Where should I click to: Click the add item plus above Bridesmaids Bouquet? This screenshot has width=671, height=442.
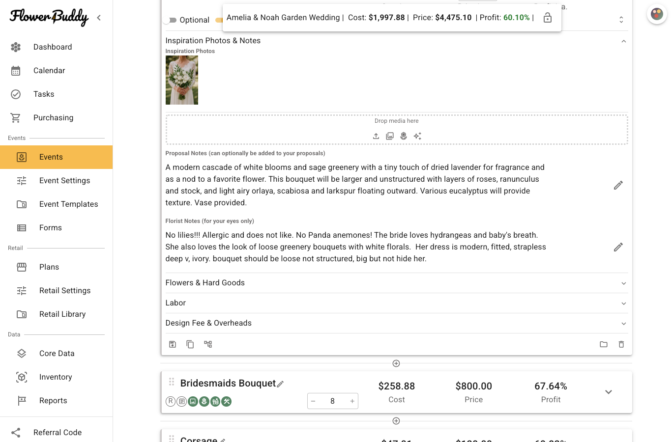[x=396, y=363]
